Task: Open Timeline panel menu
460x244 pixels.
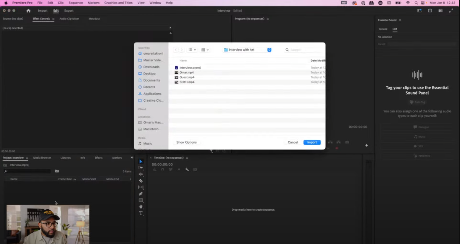Action: click(187, 158)
